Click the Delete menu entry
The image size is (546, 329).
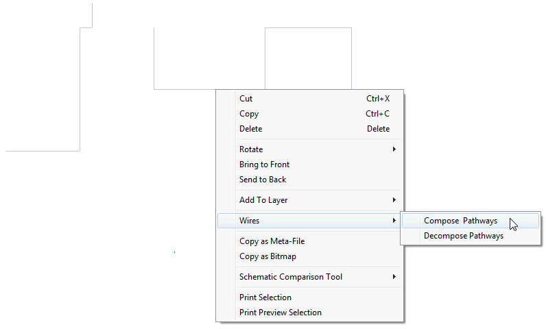click(x=250, y=129)
